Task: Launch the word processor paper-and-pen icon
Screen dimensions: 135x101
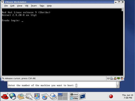Action: tap(29, 96)
